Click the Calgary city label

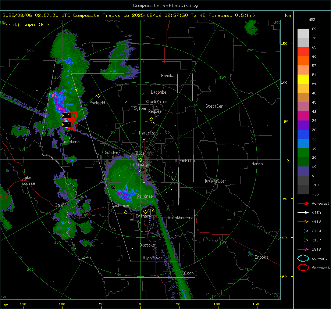pyautogui.click(x=143, y=216)
